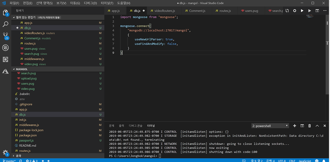330x162 pixels.
Task: Open the Search view in activity bar
Action: pyautogui.click(x=5, y=25)
